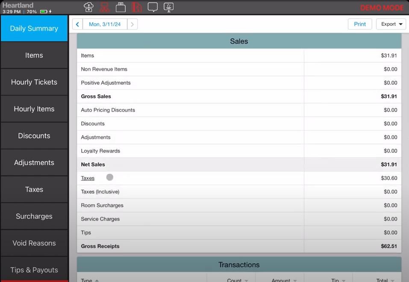
Task: Sort Transactions by Count column
Action: tap(237, 280)
